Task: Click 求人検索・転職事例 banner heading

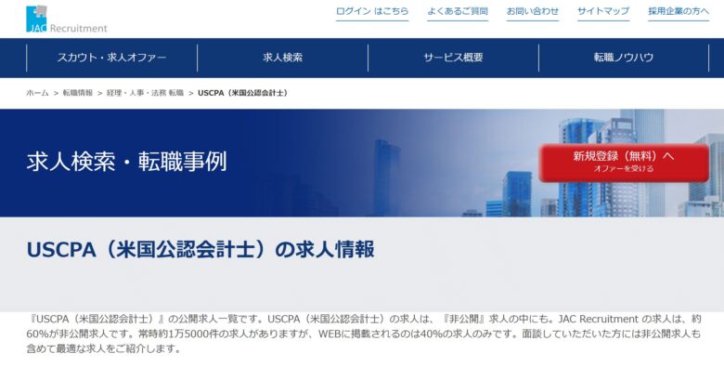Action: coord(126,162)
